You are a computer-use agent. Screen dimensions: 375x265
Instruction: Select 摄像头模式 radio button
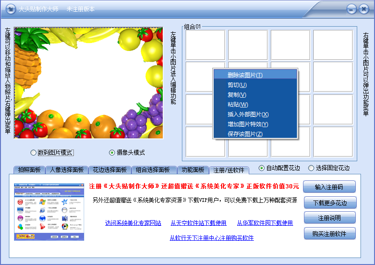pyautogui.click(x=112, y=152)
